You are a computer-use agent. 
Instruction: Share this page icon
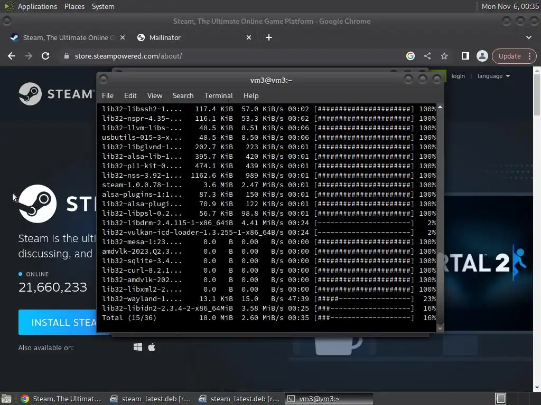(x=427, y=56)
